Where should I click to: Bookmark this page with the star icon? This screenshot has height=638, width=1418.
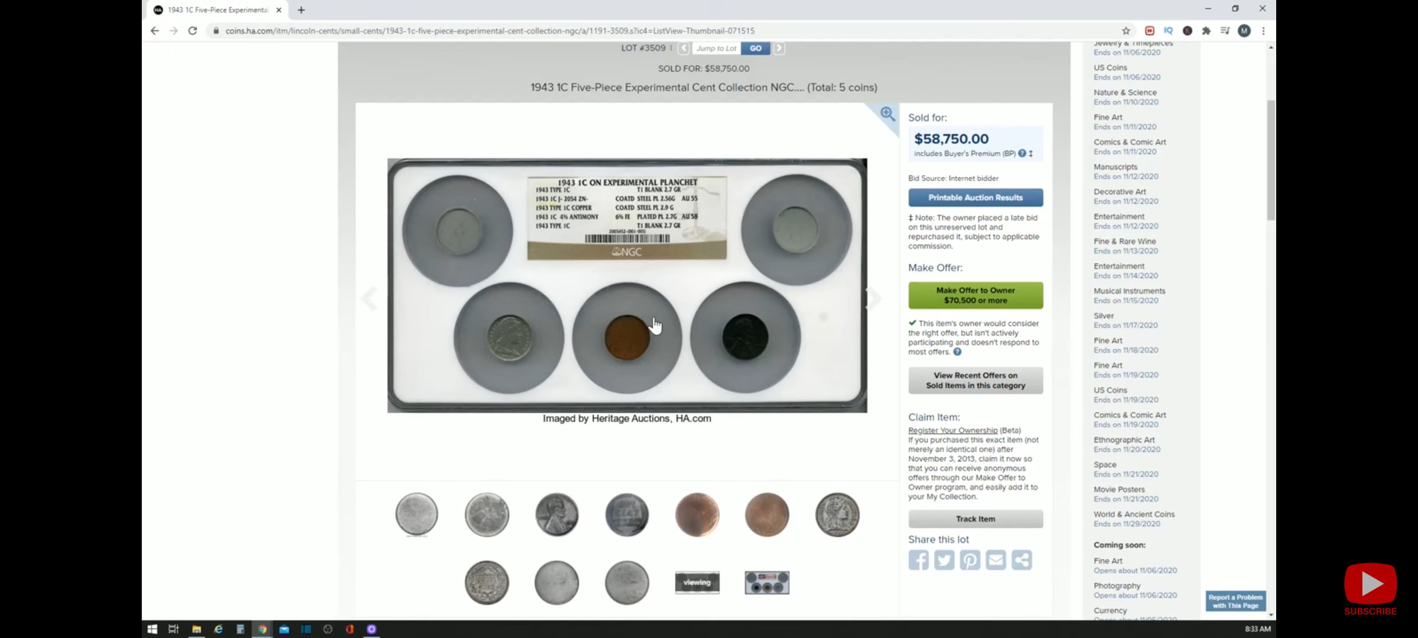coord(1126,31)
